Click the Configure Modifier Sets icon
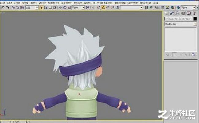The width and height of the screenshot is (199, 123). pyautogui.click(x=193, y=55)
